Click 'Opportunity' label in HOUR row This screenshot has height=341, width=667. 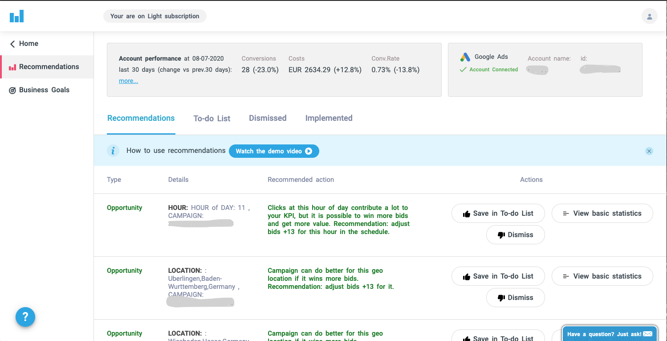click(x=124, y=208)
